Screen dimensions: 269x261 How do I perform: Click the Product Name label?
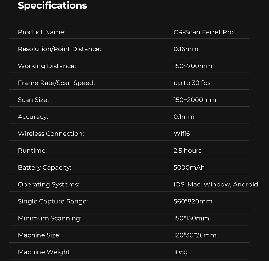(42, 32)
